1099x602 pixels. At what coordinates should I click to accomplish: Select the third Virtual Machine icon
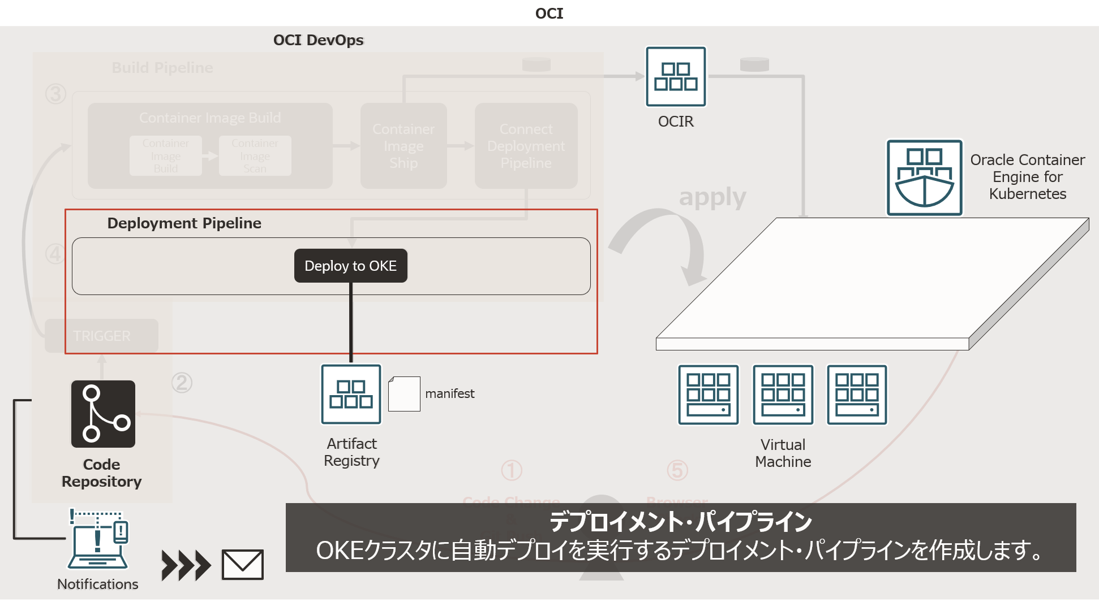[x=857, y=395]
